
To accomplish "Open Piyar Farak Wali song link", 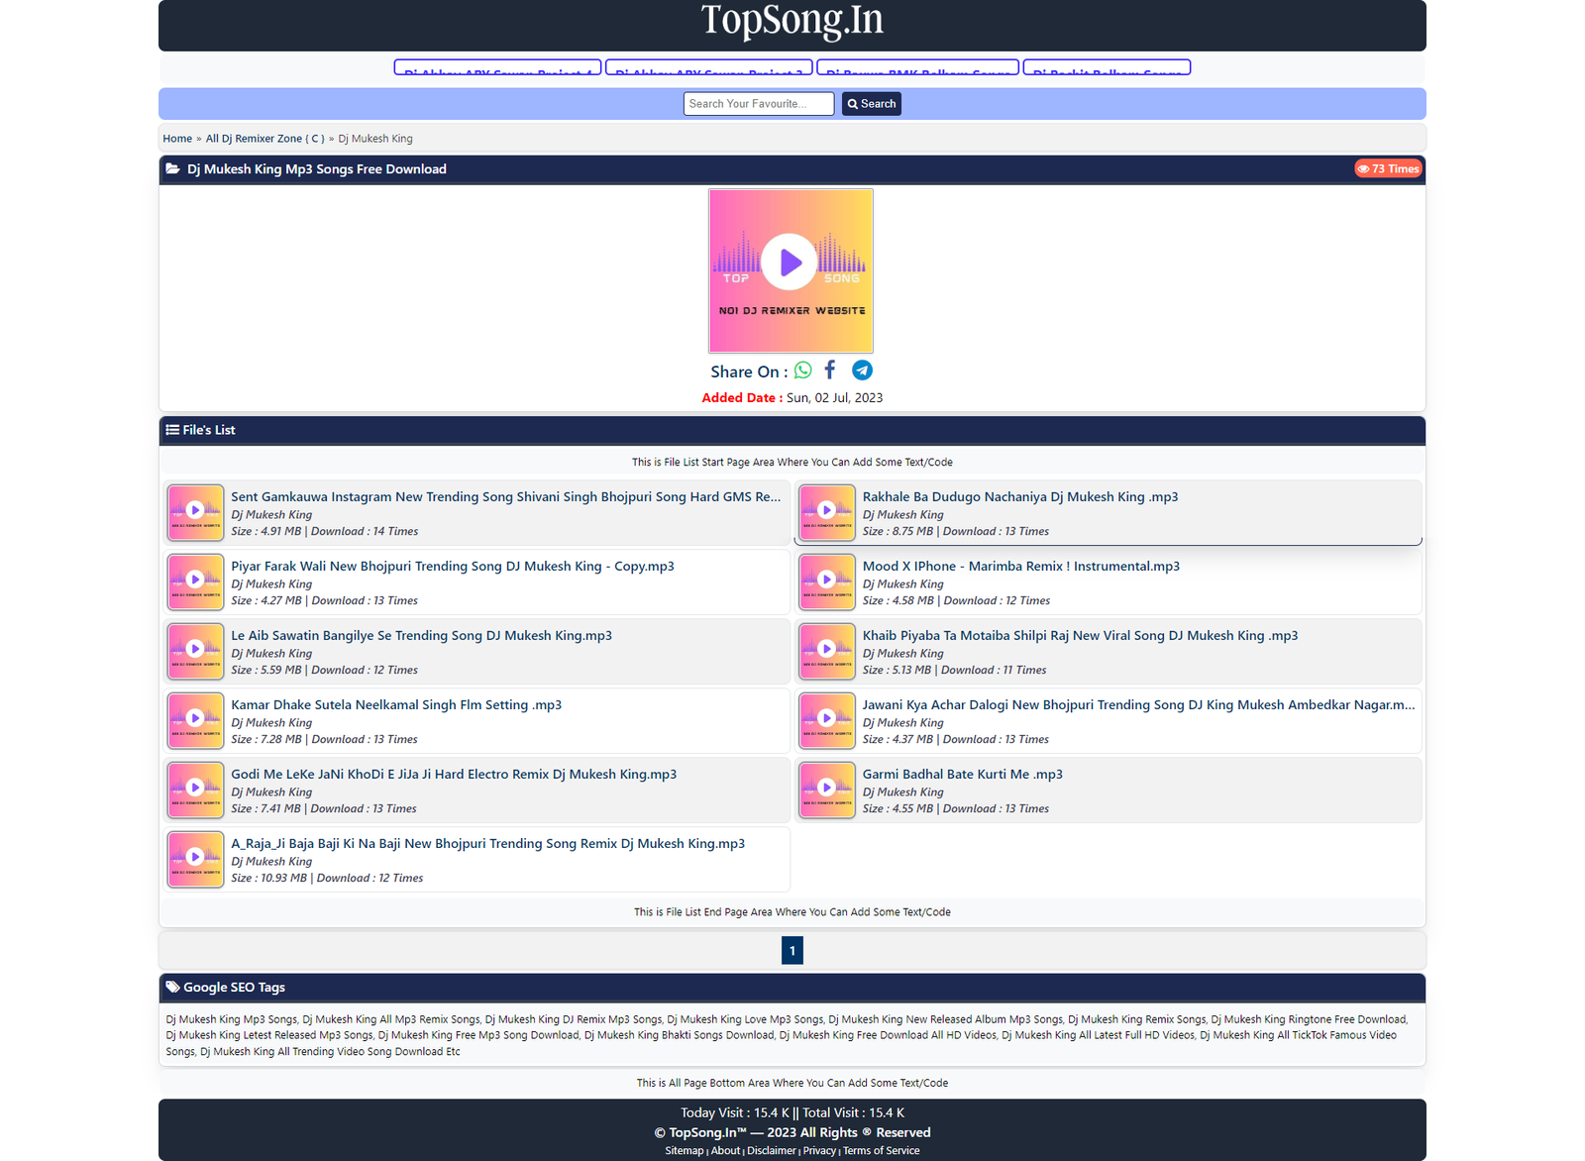I will (452, 567).
